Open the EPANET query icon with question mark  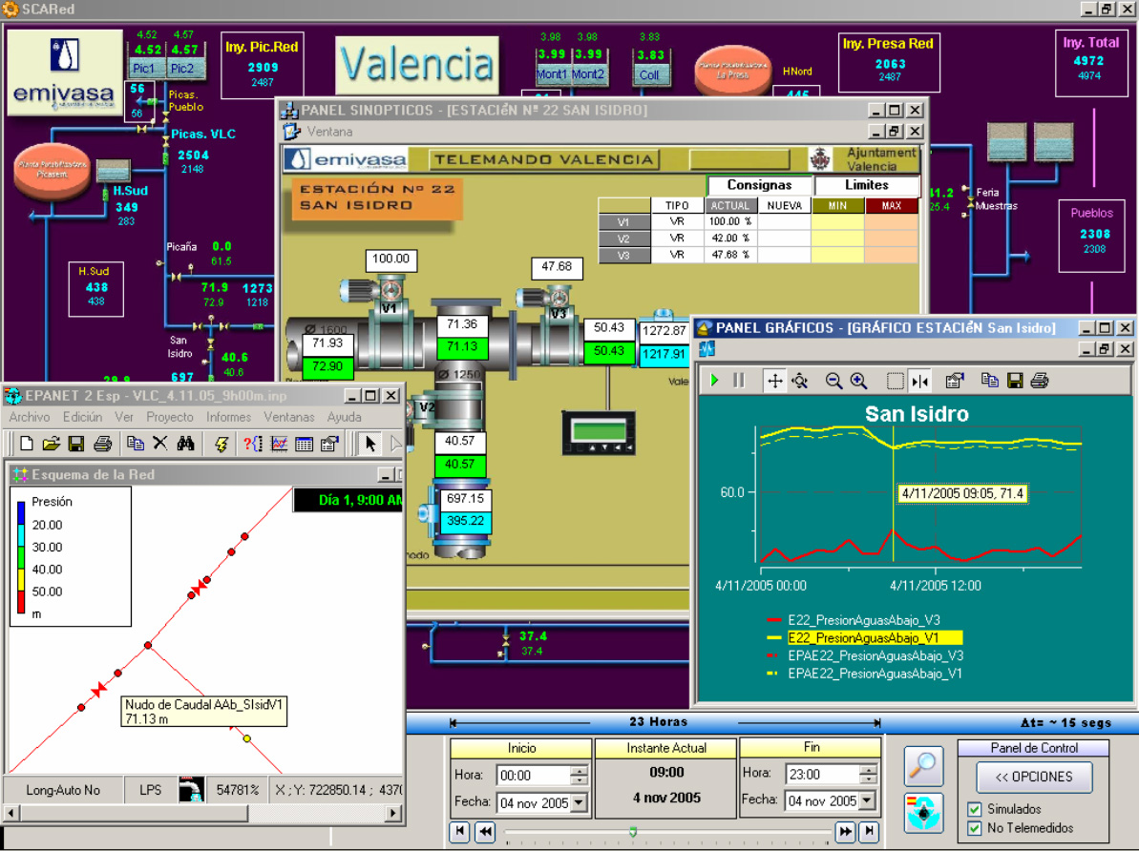(253, 443)
